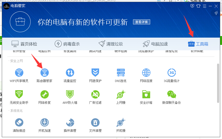222x139 pixels.
Task: Switch to 清理垃圾 tab
Action: [111, 44]
